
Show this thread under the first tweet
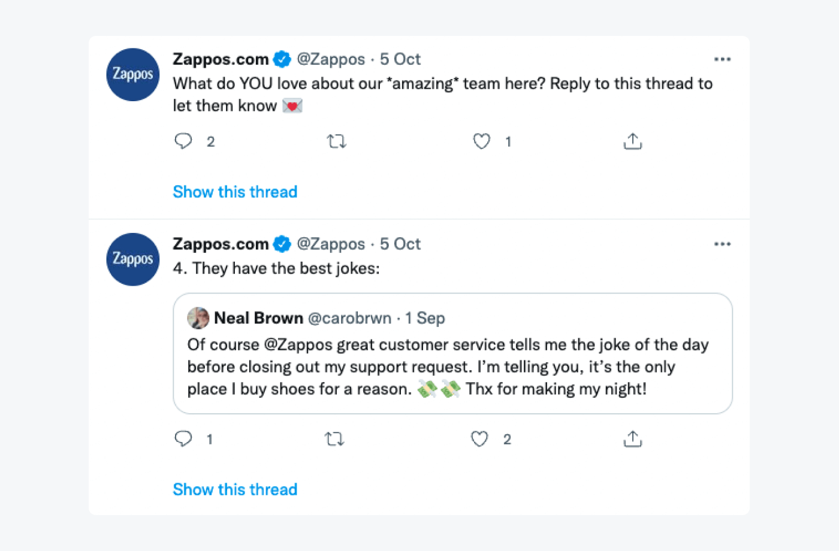[x=235, y=192]
